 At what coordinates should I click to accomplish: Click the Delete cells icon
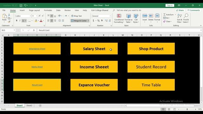(x=151, y=16)
